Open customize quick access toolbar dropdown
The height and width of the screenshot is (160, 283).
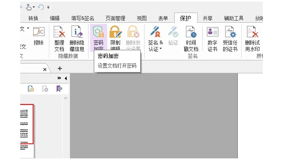click(x=48, y=7)
